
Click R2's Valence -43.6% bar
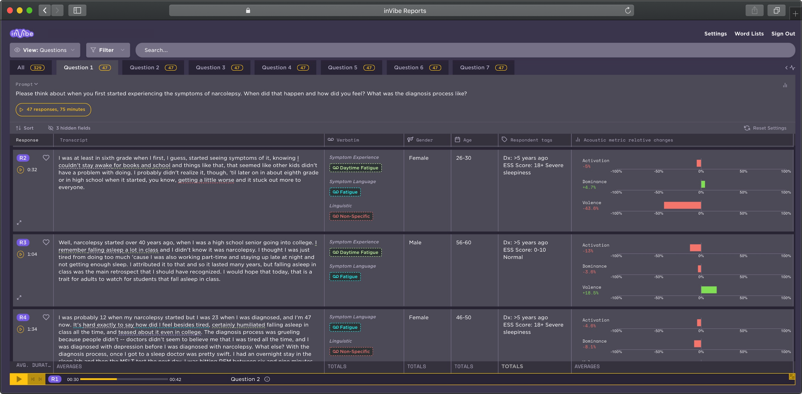coord(682,205)
